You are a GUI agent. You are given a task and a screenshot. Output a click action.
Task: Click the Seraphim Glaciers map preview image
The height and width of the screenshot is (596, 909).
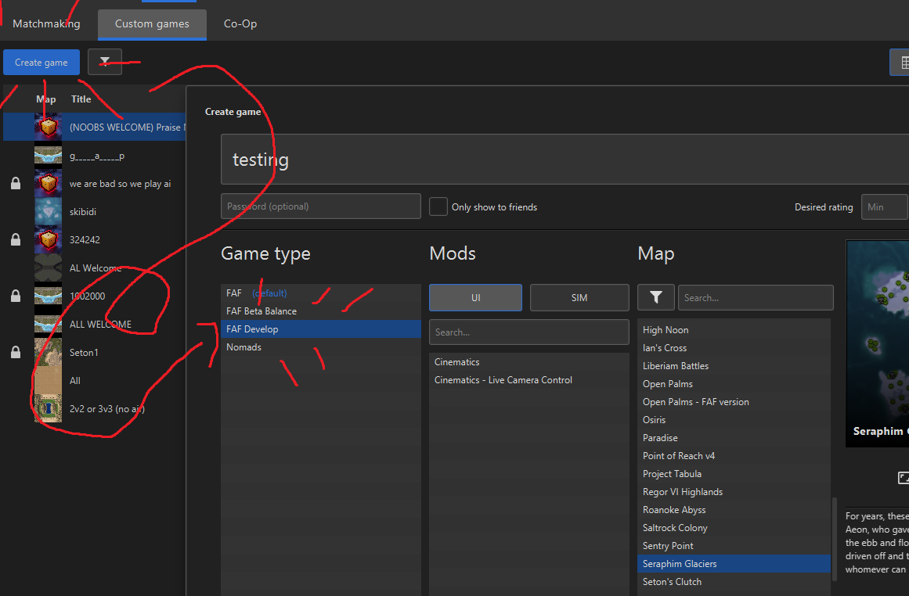pos(878,343)
